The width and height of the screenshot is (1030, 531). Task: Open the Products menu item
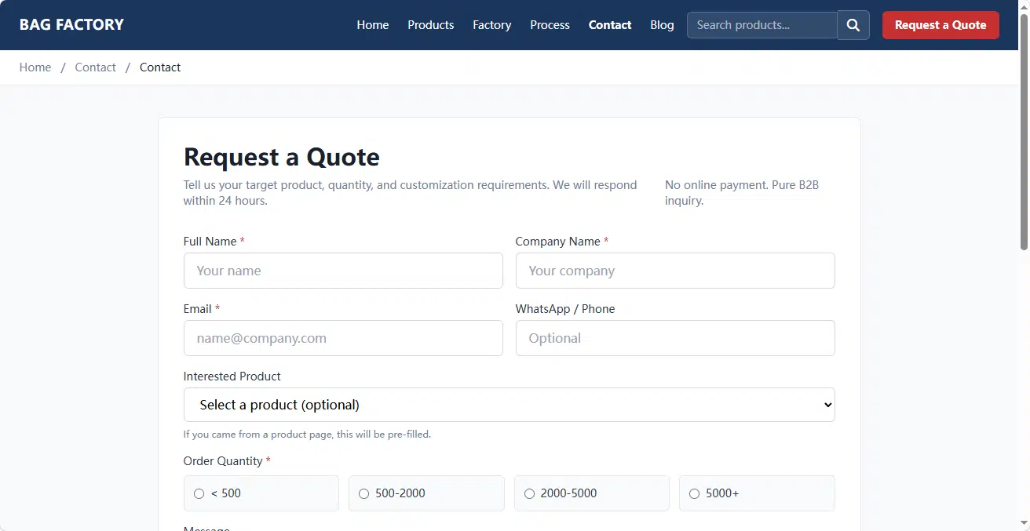click(x=430, y=25)
